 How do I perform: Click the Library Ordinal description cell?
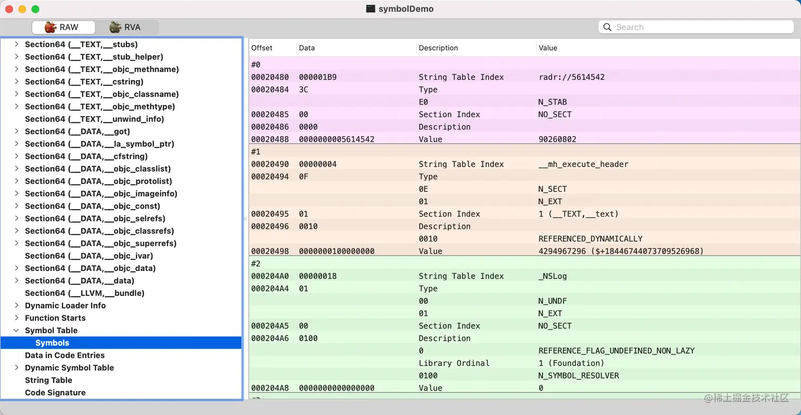(454, 363)
